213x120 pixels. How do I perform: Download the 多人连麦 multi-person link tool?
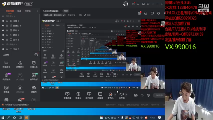coord(20,77)
